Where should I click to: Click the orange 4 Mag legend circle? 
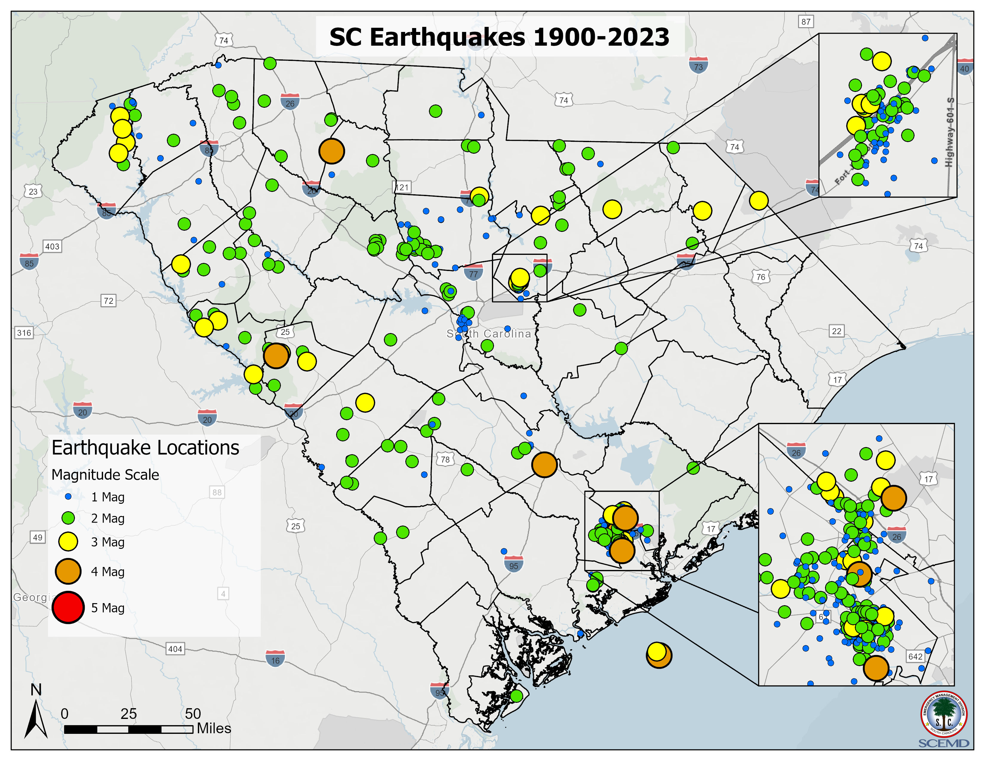pos(68,571)
